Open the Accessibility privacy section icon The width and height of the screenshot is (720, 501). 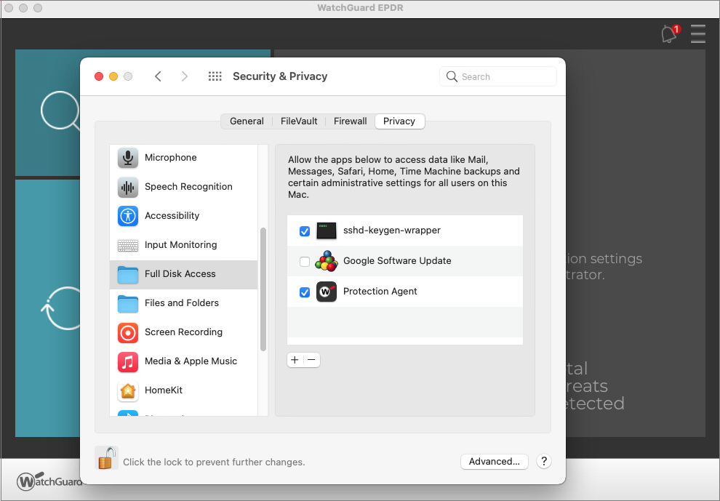(127, 215)
